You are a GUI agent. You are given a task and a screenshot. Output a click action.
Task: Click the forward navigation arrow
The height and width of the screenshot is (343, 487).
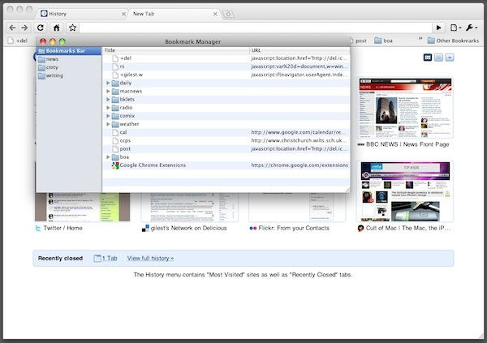pos(24,28)
